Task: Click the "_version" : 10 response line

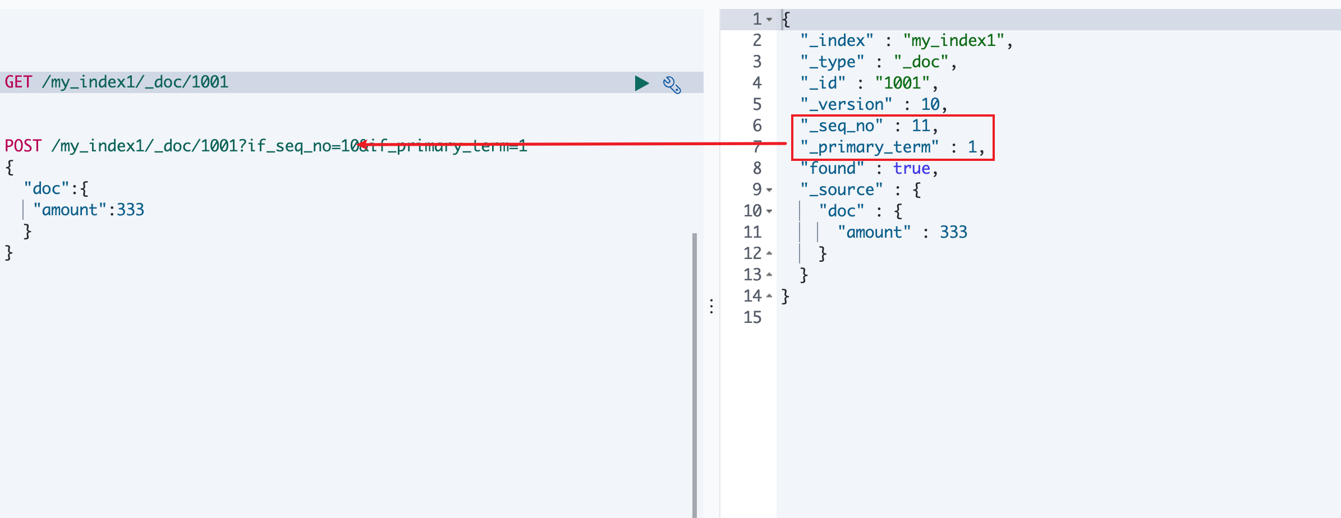Action: [x=874, y=105]
